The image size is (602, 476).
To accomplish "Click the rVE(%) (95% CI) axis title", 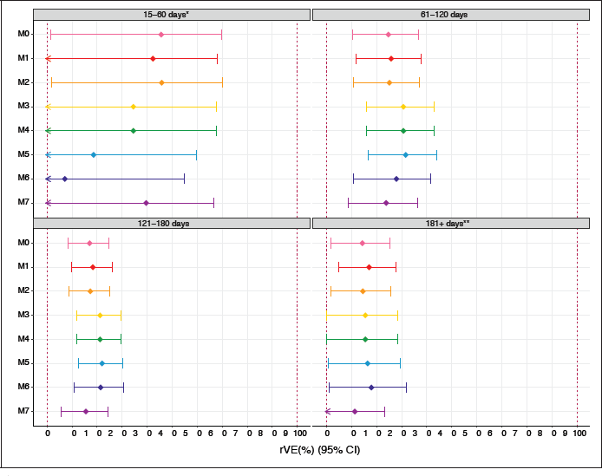I will pyautogui.click(x=319, y=450).
